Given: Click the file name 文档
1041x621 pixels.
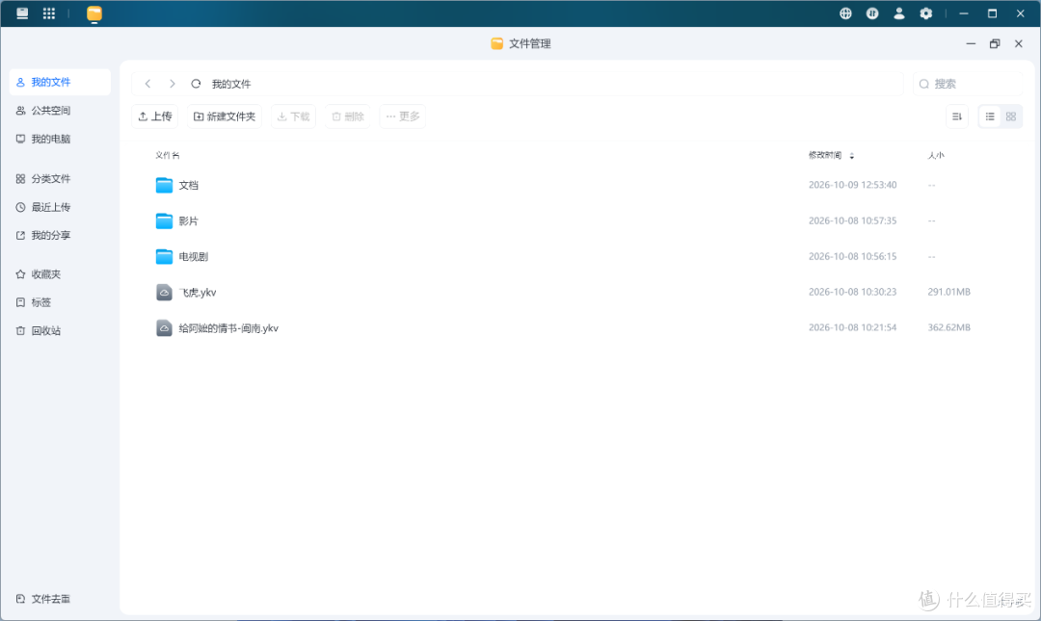Looking at the screenshot, I should (x=189, y=185).
